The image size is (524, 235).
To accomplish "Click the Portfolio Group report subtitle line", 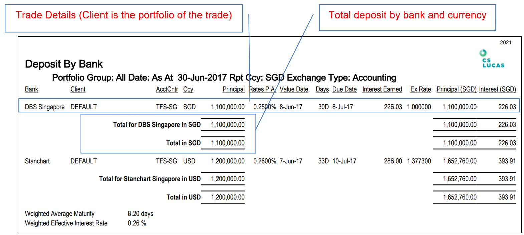I will click(224, 78).
